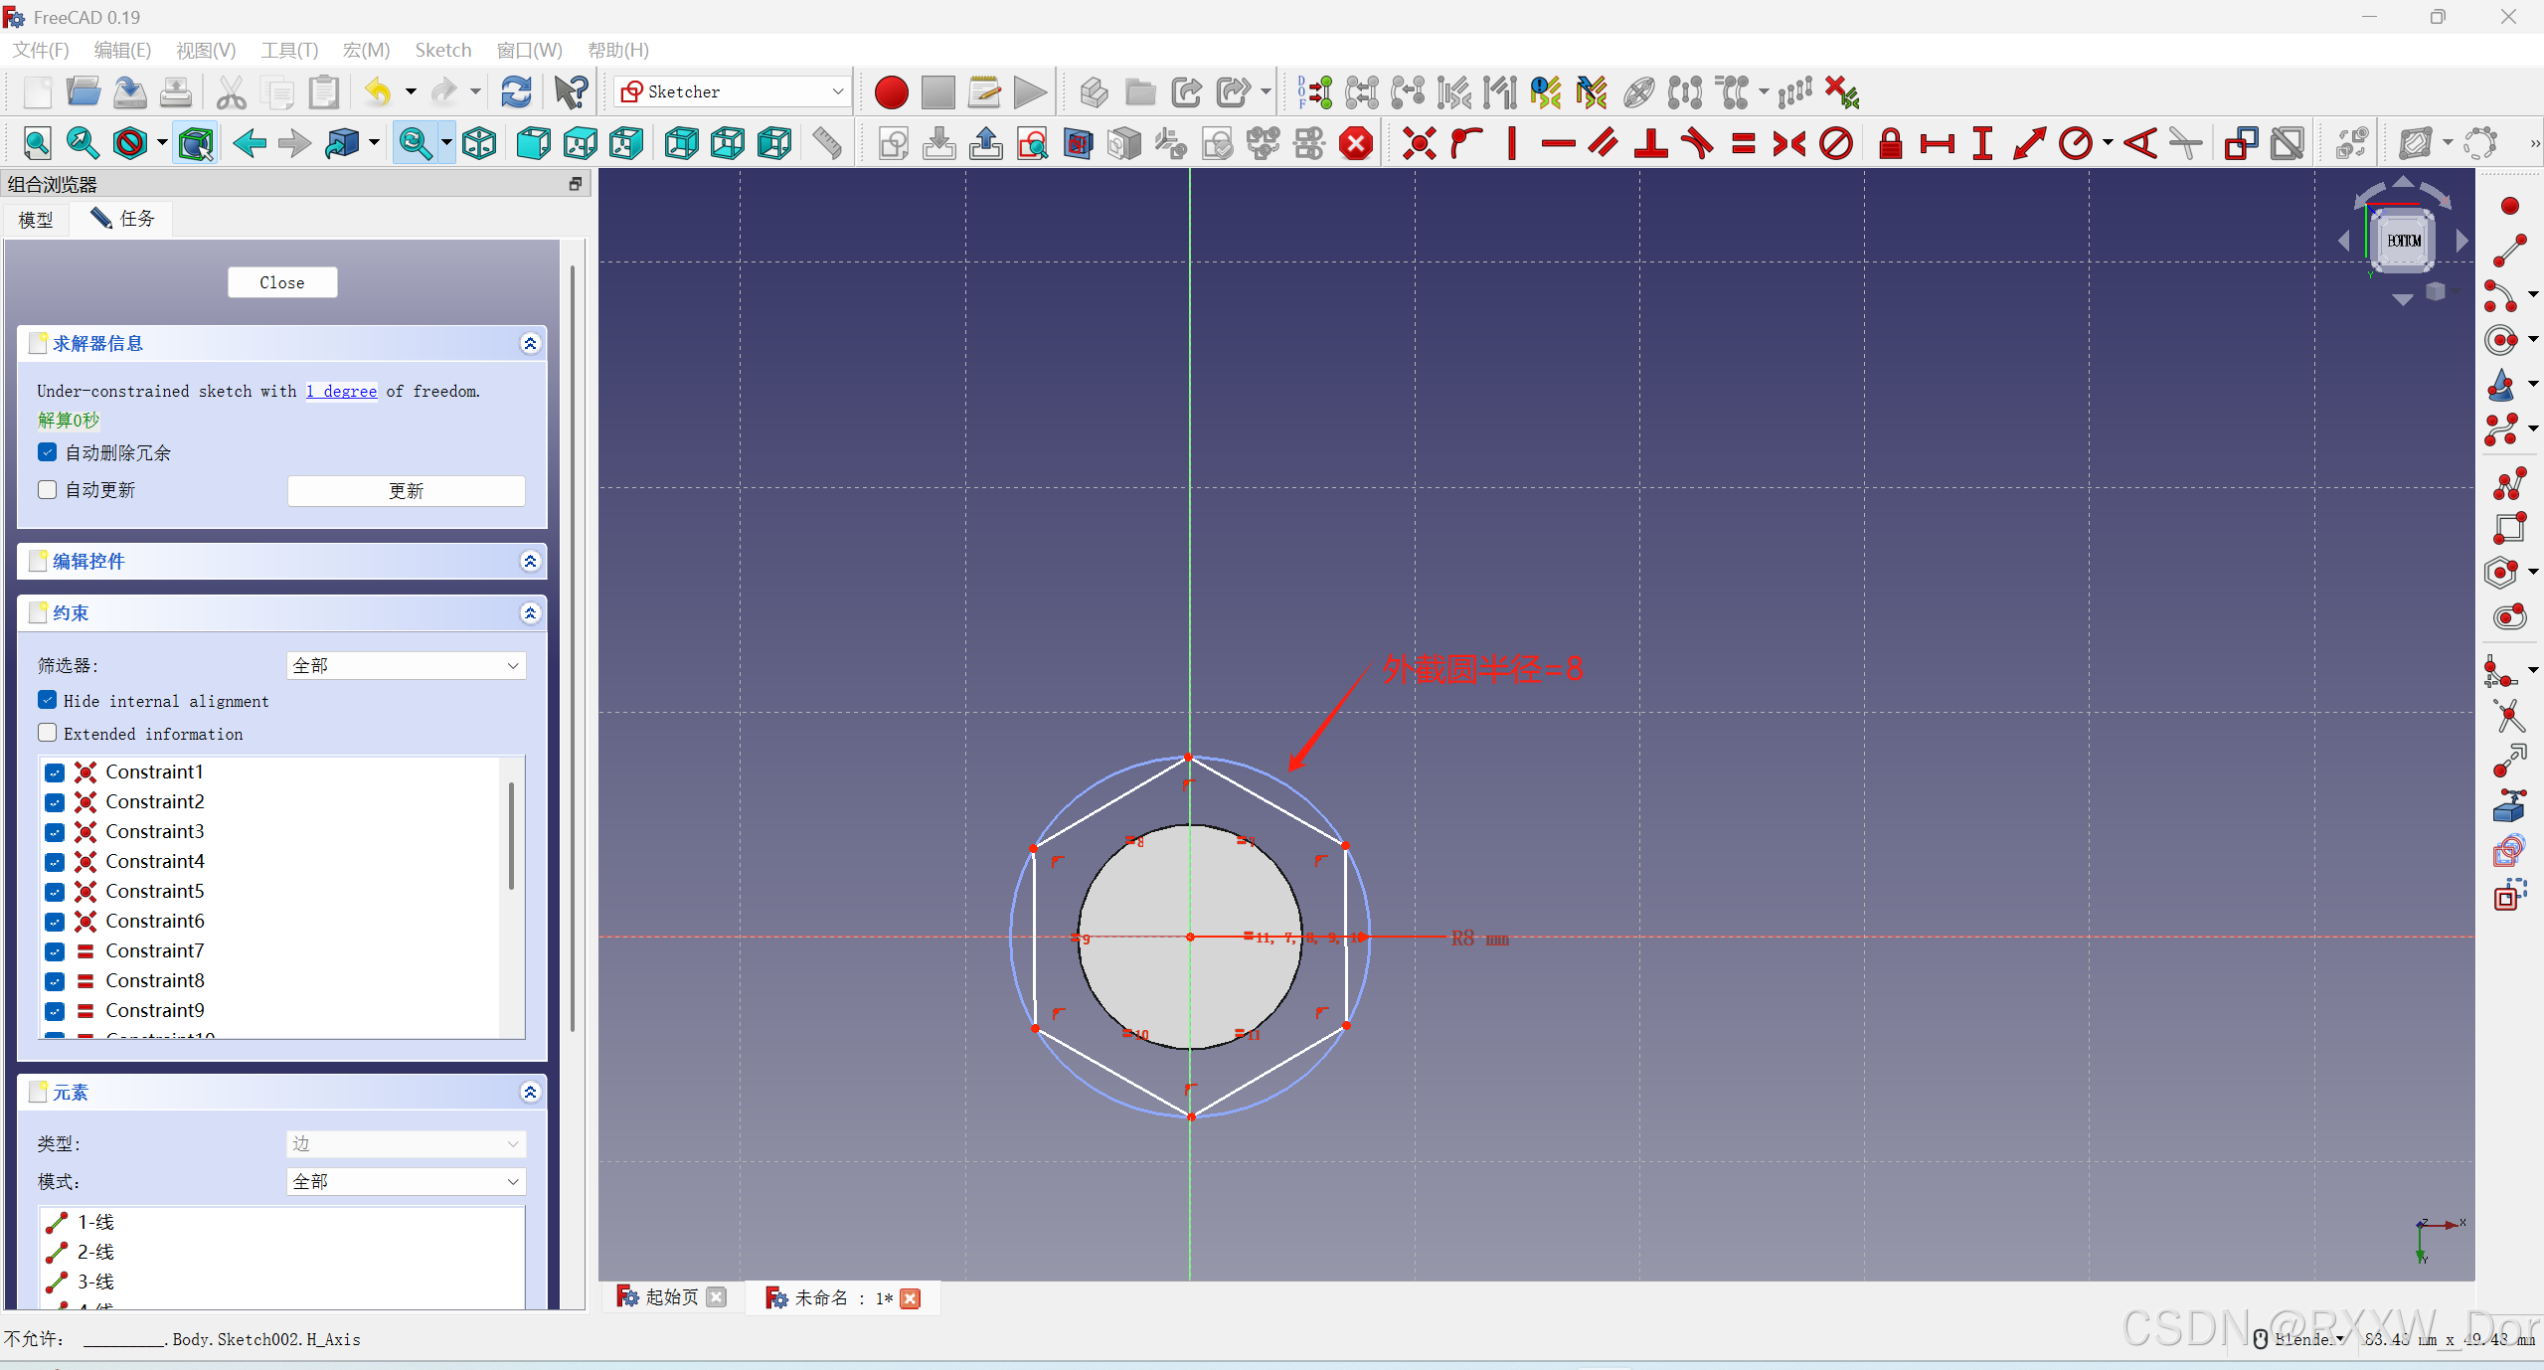Apply a horizontal constraint
Screen dimensions: 2544x1370
(x=1557, y=143)
